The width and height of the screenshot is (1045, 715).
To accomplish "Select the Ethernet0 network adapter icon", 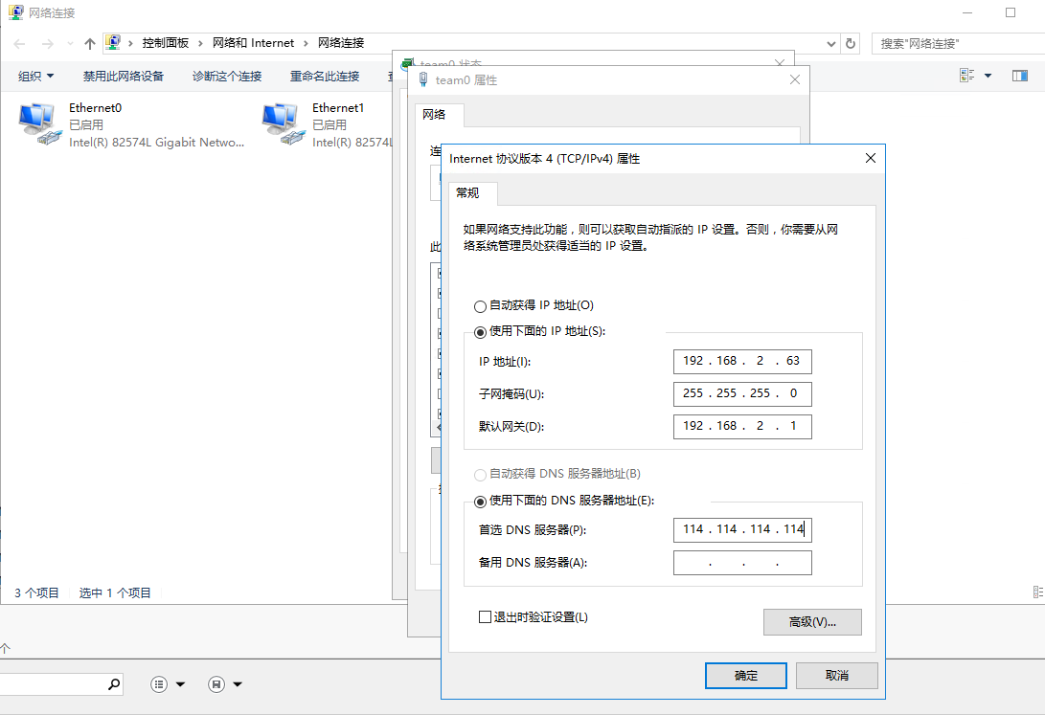I will pyautogui.click(x=38, y=123).
